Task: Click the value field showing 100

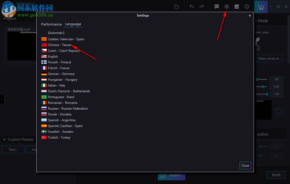Action: (x=277, y=79)
